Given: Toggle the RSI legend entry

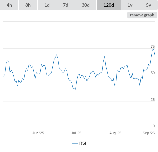Looking at the screenshot, I should pos(79,143).
